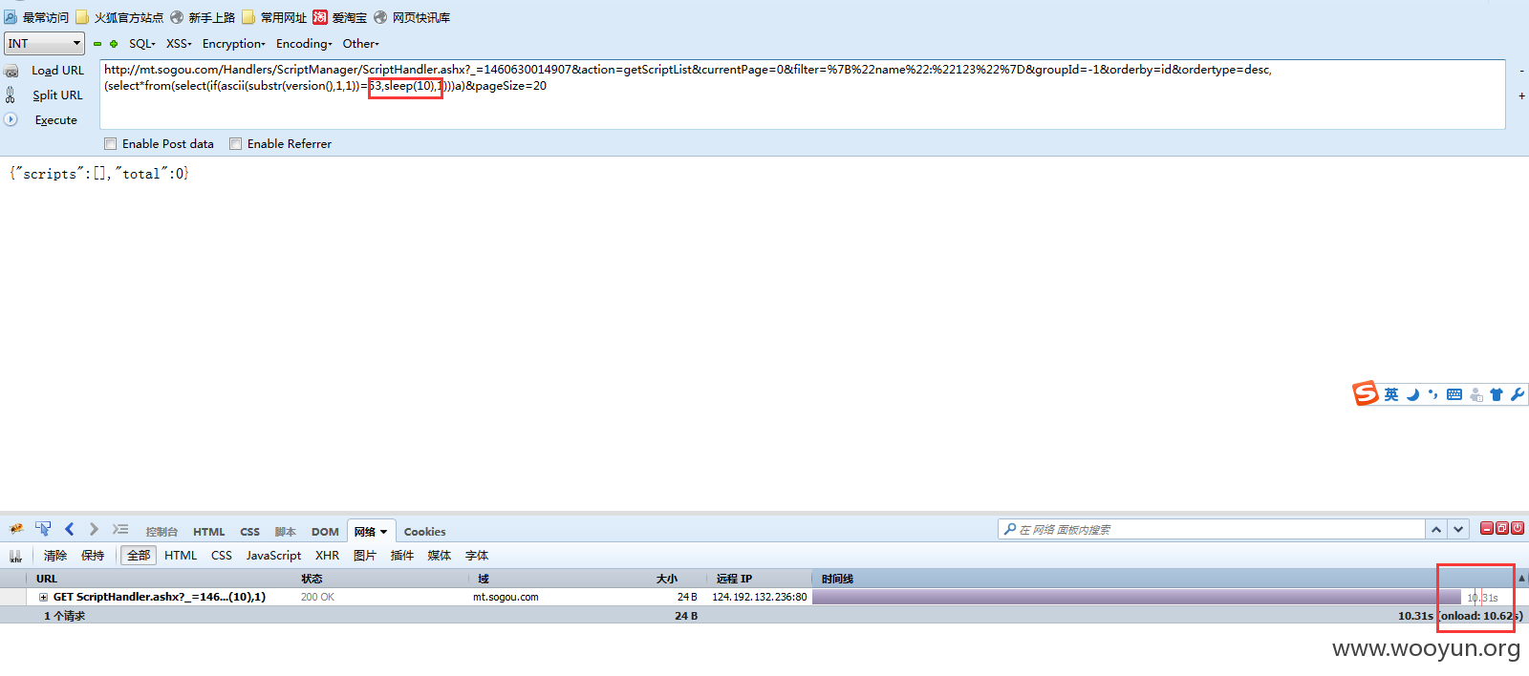Switch to the Firebug HTML panel tab
The height and width of the screenshot is (676, 1529).
pyautogui.click(x=209, y=532)
